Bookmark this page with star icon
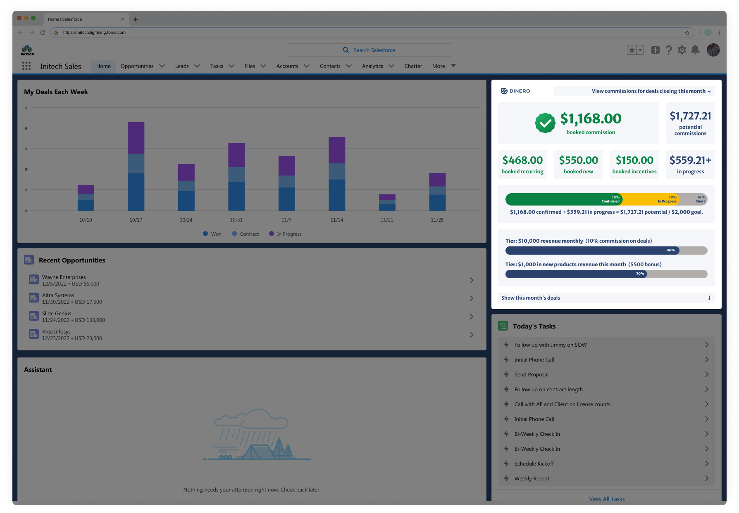 coord(687,33)
